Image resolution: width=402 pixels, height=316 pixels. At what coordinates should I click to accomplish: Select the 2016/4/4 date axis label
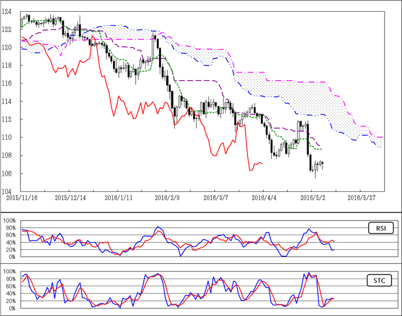click(264, 198)
